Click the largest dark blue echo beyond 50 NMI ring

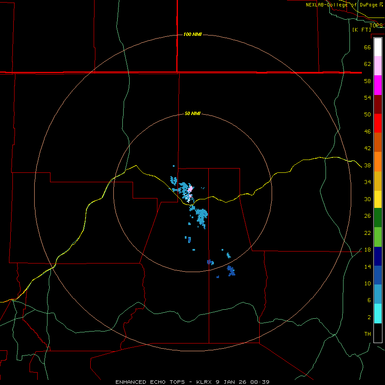pos(231,271)
